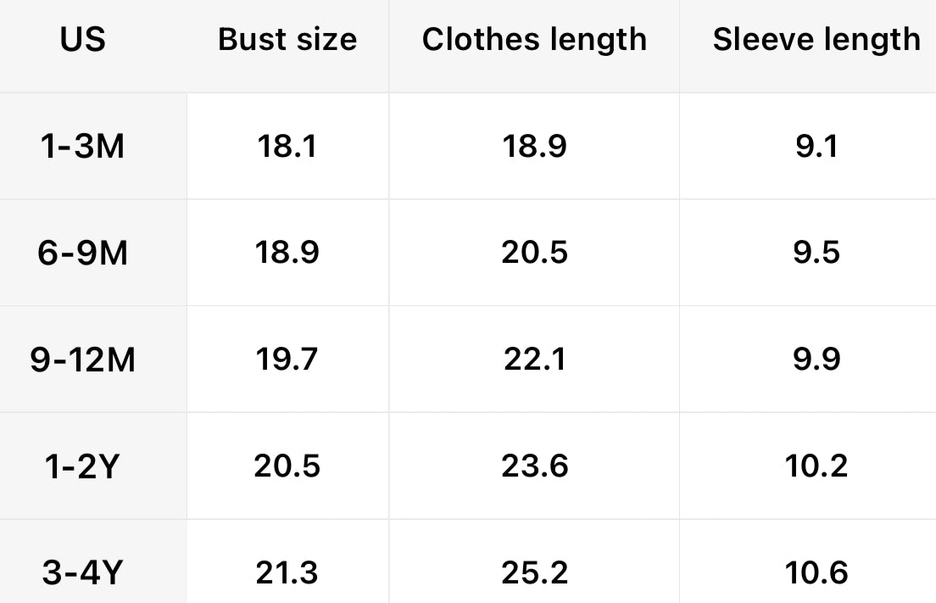Select the Sleeve length column header

(816, 40)
